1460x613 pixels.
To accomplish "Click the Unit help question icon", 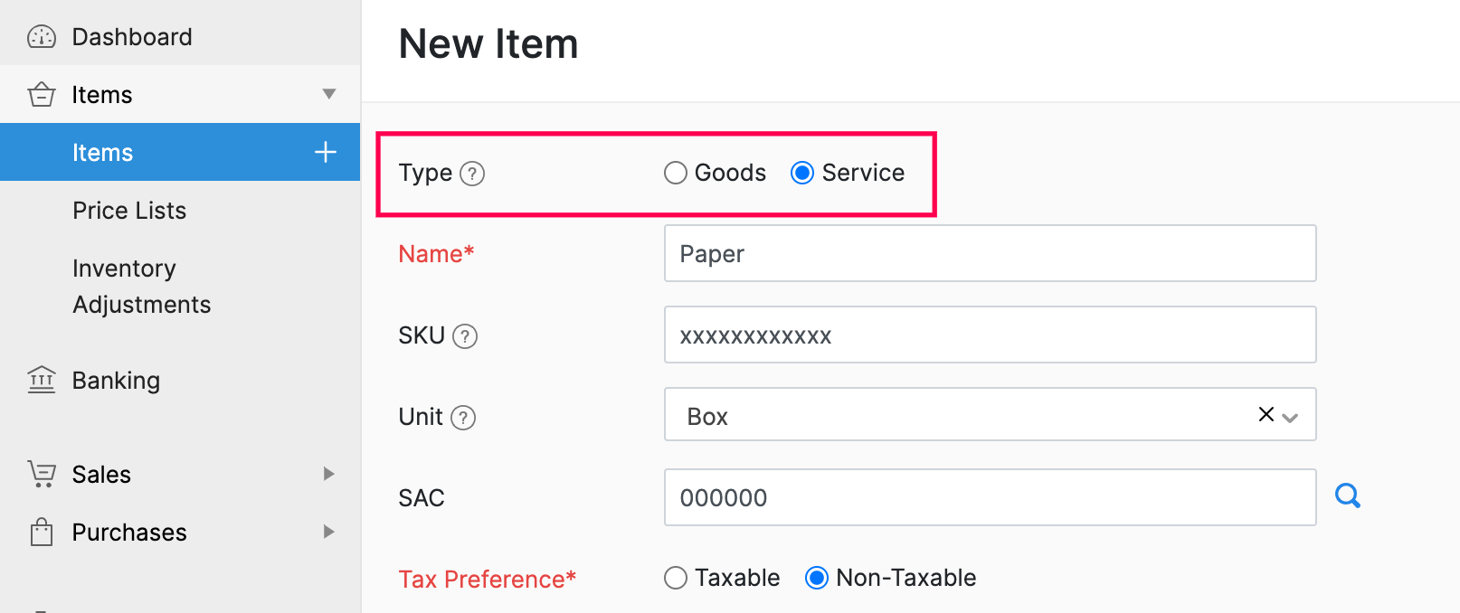I will pyautogui.click(x=463, y=418).
